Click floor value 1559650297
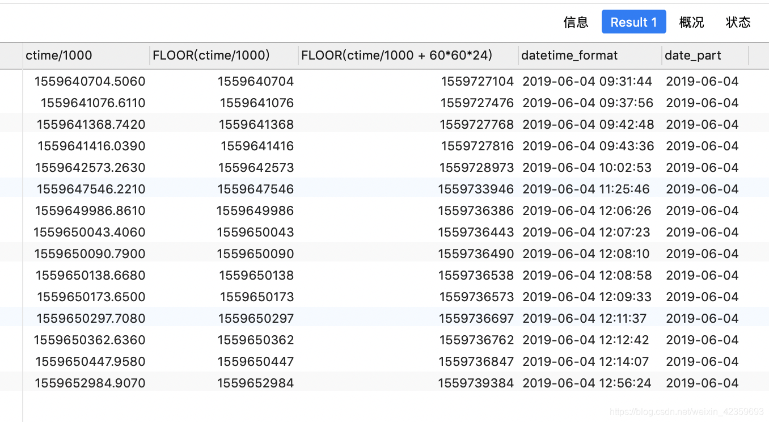Image resolution: width=769 pixels, height=422 pixels. click(256, 318)
